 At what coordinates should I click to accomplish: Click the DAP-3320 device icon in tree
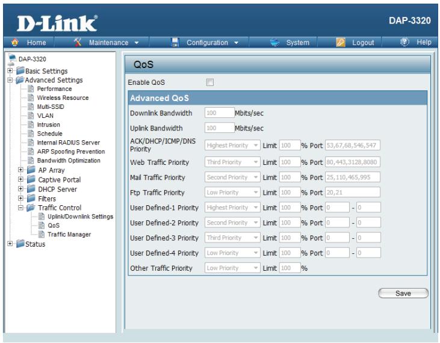click(x=12, y=58)
